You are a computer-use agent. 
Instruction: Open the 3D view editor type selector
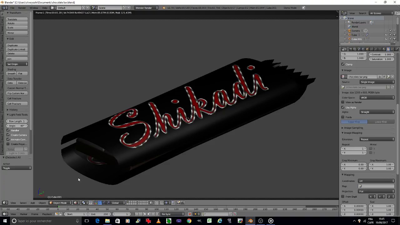click(5, 202)
